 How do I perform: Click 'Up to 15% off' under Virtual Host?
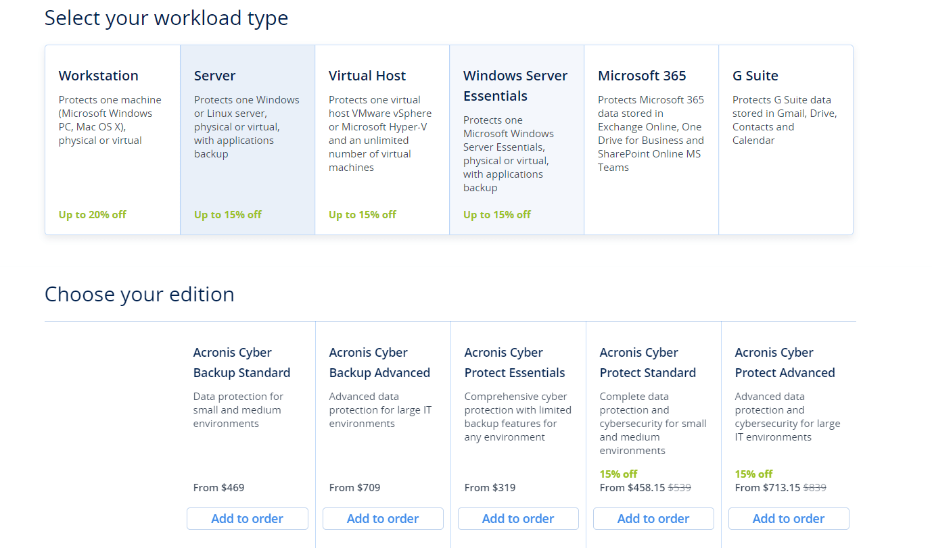pos(363,215)
